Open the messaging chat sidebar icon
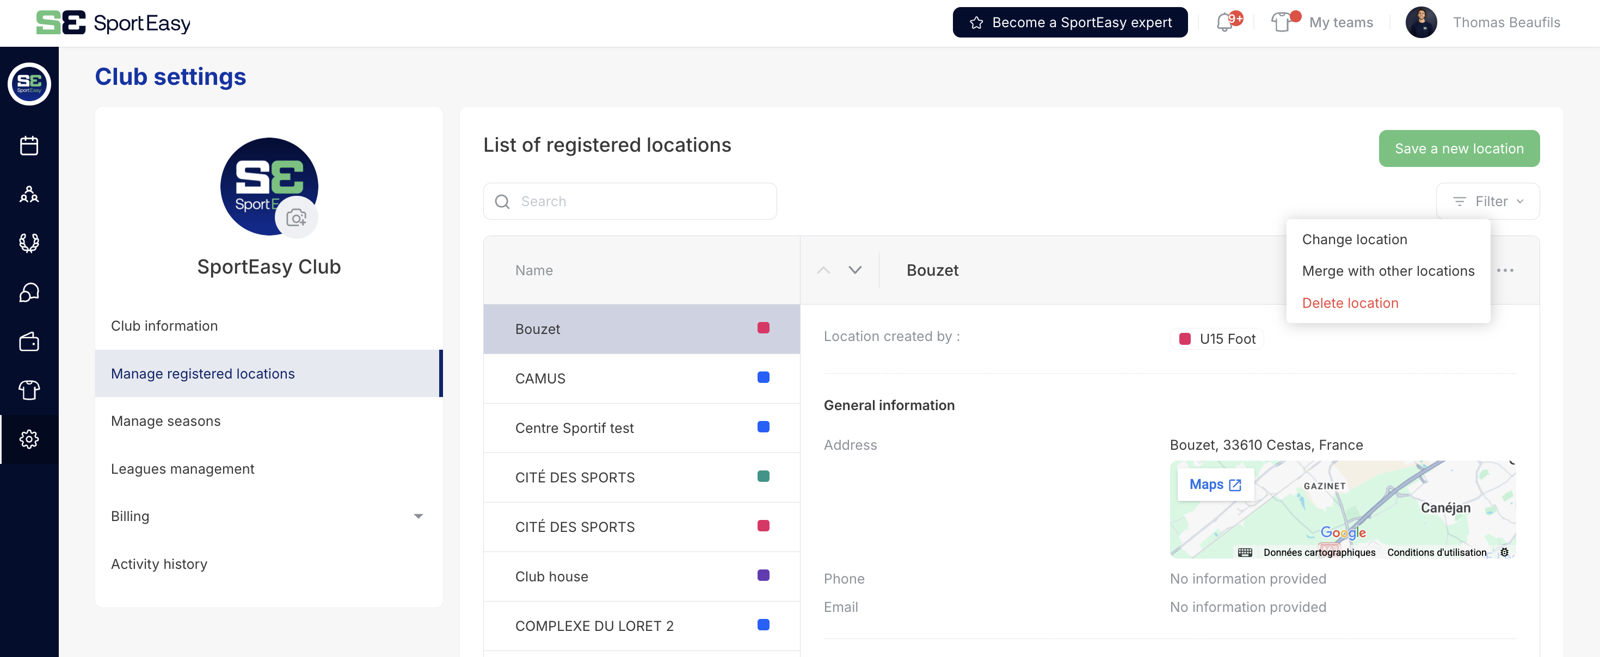Image resolution: width=1600 pixels, height=657 pixels. [x=29, y=292]
